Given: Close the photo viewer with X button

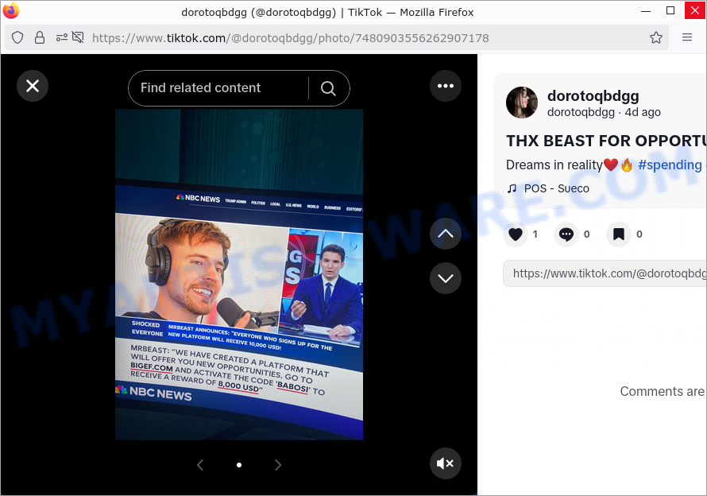Looking at the screenshot, I should point(33,86).
